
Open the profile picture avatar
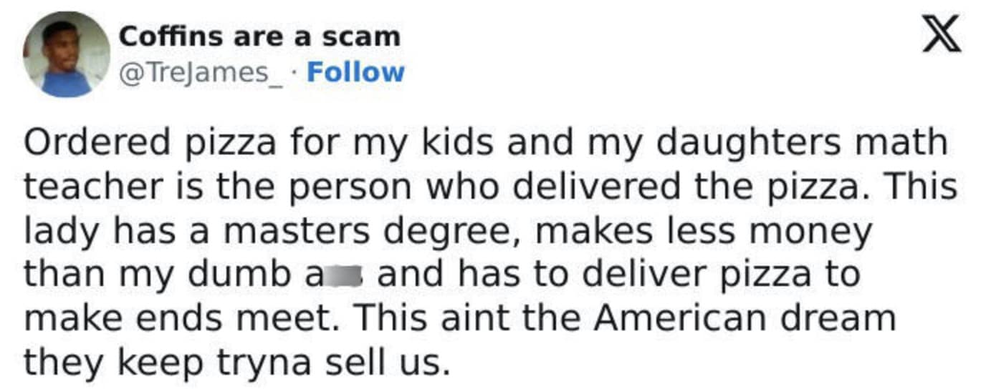coord(67,54)
